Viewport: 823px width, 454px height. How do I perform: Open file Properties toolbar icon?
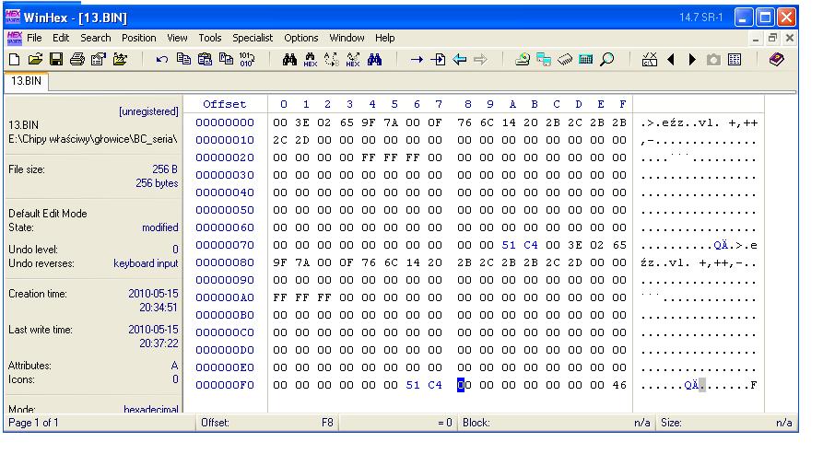point(98,59)
